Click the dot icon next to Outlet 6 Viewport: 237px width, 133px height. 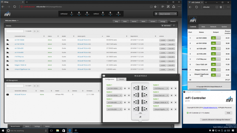pos(171,95)
